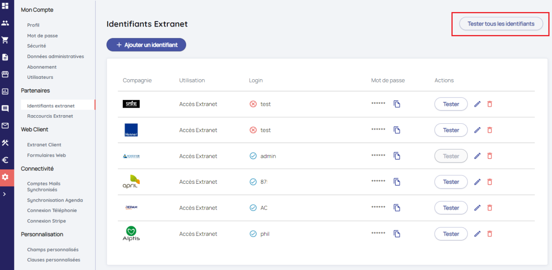
Task: Open Raccourcis Extranet menu item
Action: click(50, 116)
